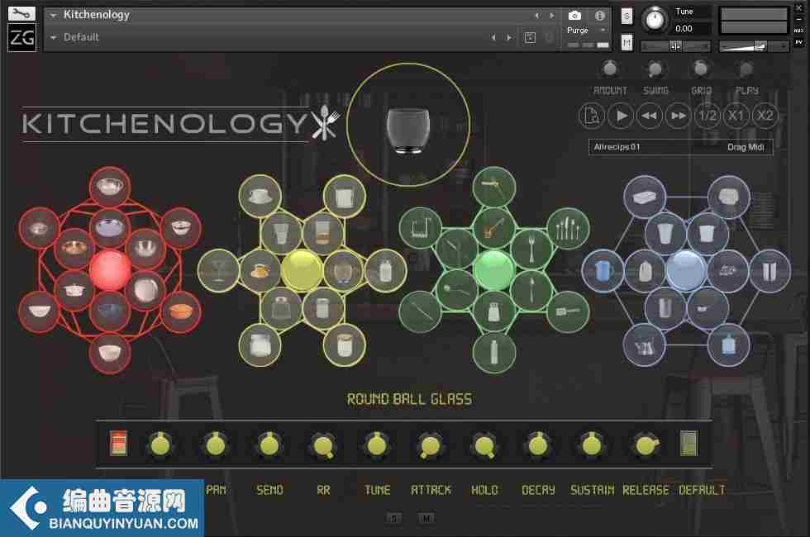The height and width of the screenshot is (537, 810).
Task: Select the blue center ball
Action: click(686, 269)
